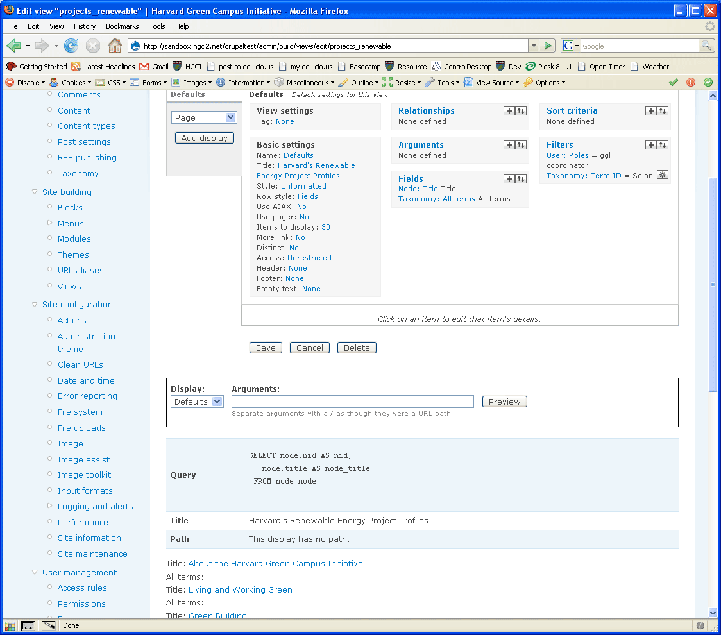Click the rearrange arrows on the Relationships panel
This screenshot has width=721, height=635.
520,110
